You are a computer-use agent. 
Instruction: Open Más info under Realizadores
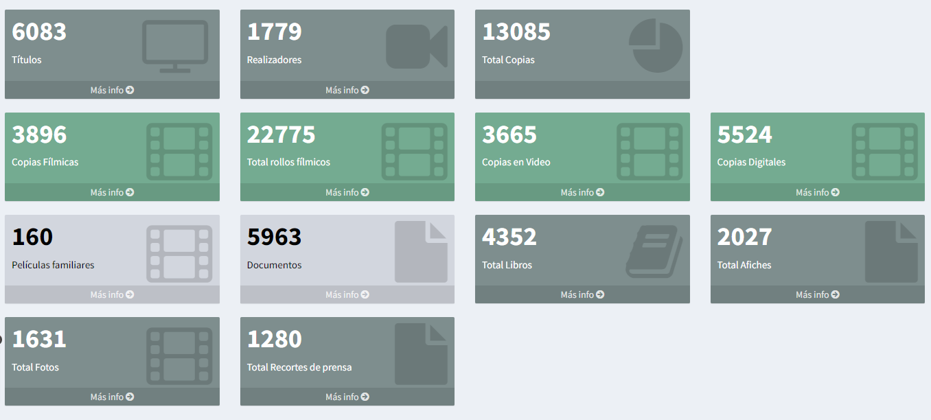(347, 90)
